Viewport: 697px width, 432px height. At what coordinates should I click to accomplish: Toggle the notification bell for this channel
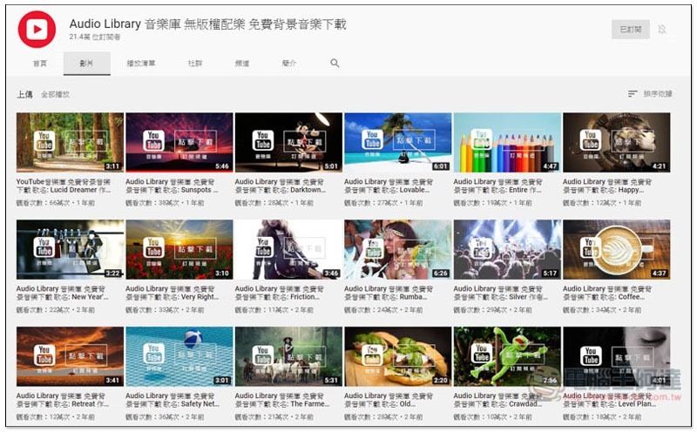tap(662, 30)
